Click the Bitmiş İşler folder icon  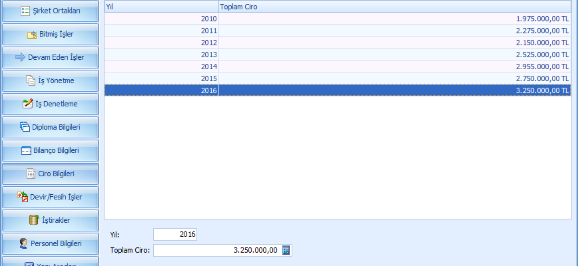[x=32, y=35]
